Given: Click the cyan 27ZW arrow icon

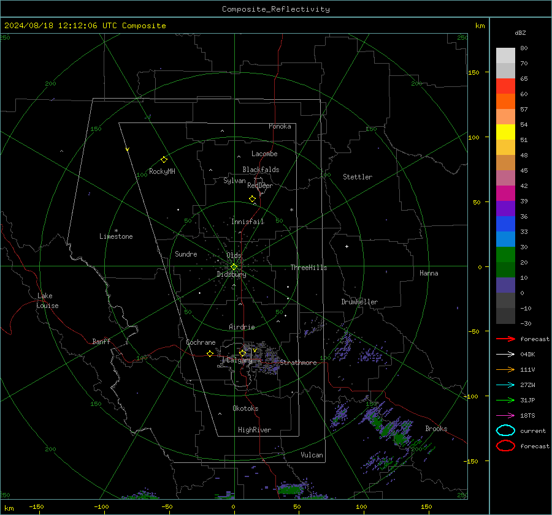Looking at the screenshot, I should tap(505, 385).
